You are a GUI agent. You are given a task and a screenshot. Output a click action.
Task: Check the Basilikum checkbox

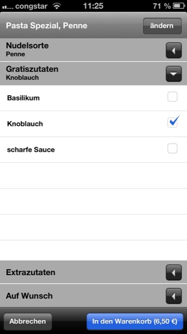click(172, 97)
